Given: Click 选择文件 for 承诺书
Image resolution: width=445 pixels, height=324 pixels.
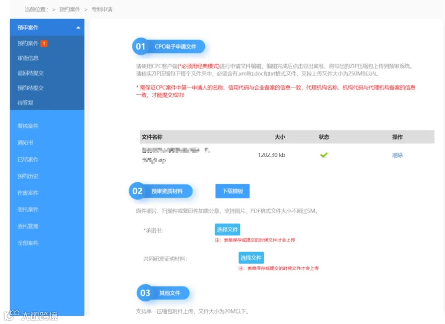Looking at the screenshot, I should 227,230.
